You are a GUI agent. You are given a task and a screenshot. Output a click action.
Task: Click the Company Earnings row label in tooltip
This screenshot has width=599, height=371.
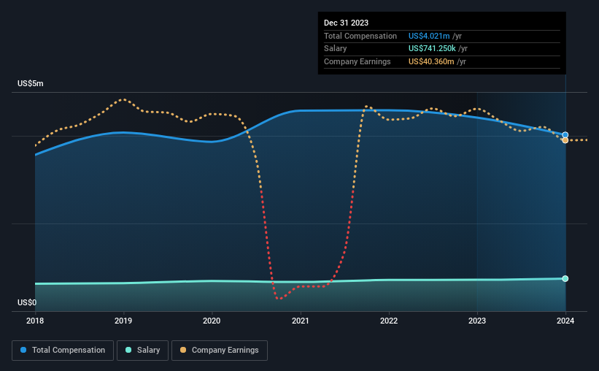pyautogui.click(x=358, y=61)
